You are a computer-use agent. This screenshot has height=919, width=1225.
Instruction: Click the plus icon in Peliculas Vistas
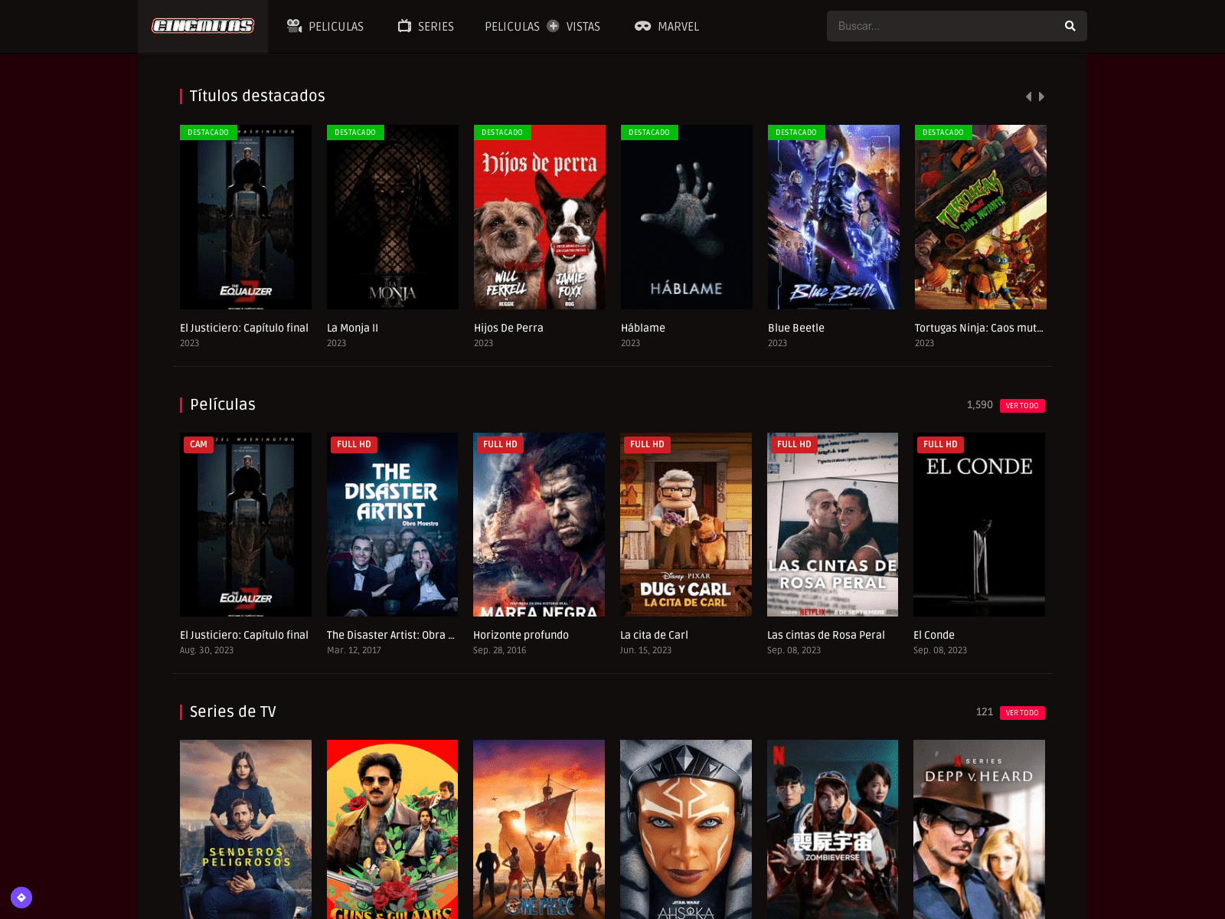pos(553,26)
